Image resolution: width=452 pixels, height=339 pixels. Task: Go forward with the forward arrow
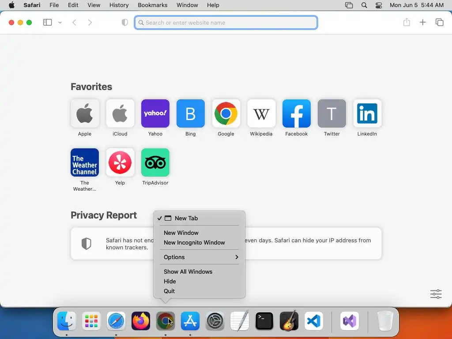click(90, 23)
